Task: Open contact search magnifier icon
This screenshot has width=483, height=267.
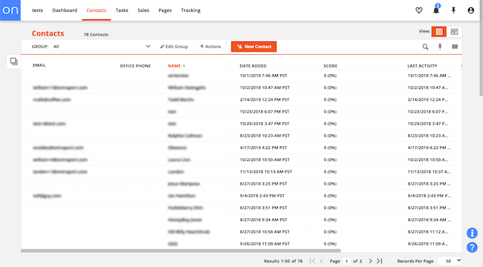Action: (425, 47)
